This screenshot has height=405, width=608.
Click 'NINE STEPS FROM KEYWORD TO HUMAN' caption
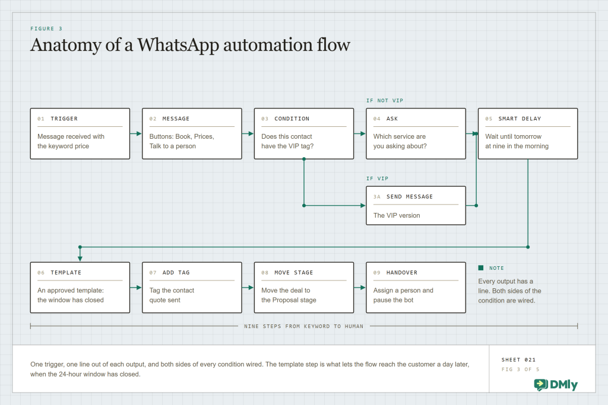pos(303,326)
